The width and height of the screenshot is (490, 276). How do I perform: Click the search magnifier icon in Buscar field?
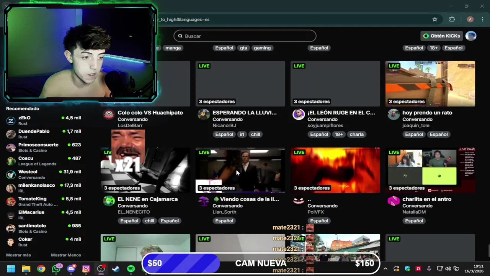[x=180, y=36]
